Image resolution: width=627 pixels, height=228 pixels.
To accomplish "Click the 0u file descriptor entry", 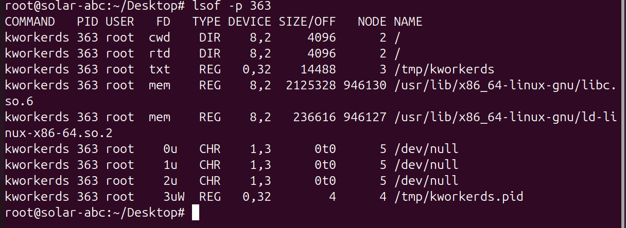I will [170, 149].
